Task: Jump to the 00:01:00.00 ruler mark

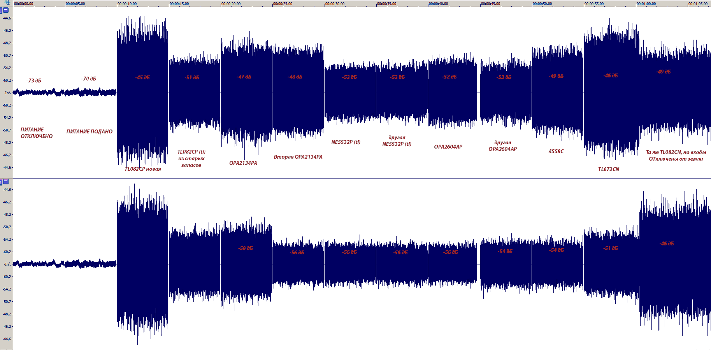Action: coord(646,4)
